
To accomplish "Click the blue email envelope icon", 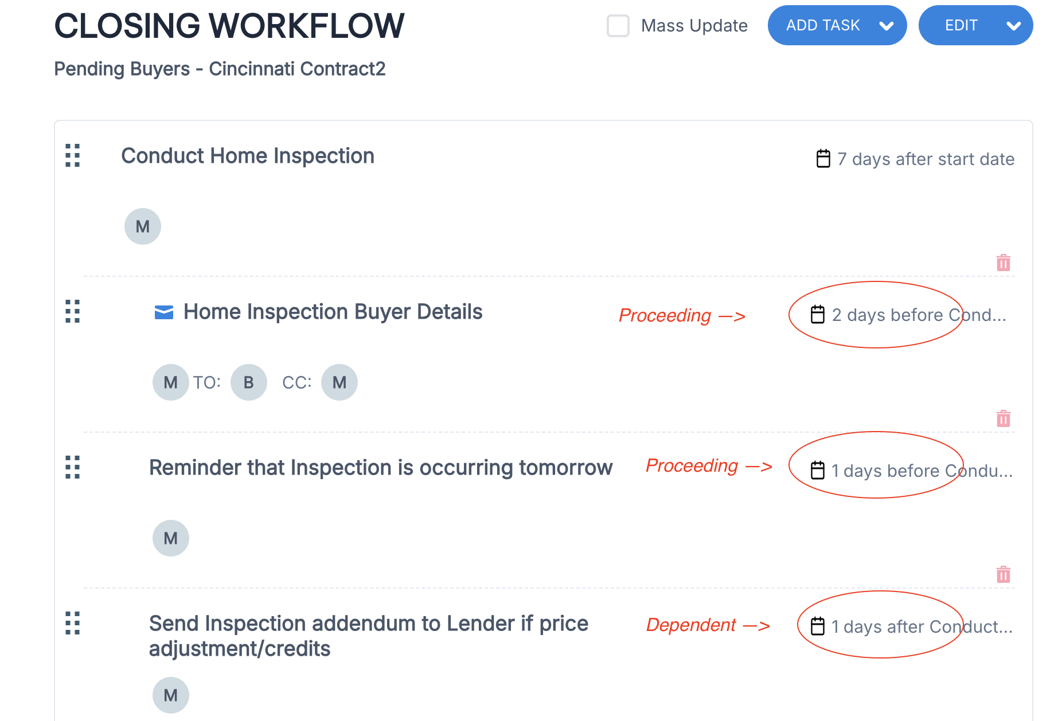I will click(164, 312).
